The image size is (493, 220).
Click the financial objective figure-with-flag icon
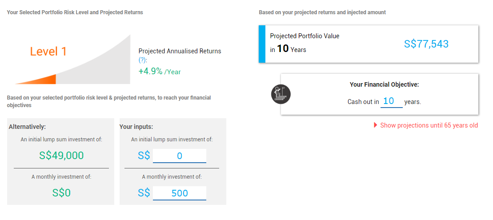pos(281,94)
